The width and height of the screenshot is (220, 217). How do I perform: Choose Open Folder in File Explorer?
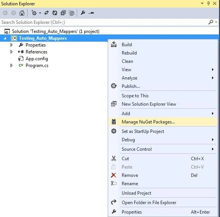click(x=149, y=203)
